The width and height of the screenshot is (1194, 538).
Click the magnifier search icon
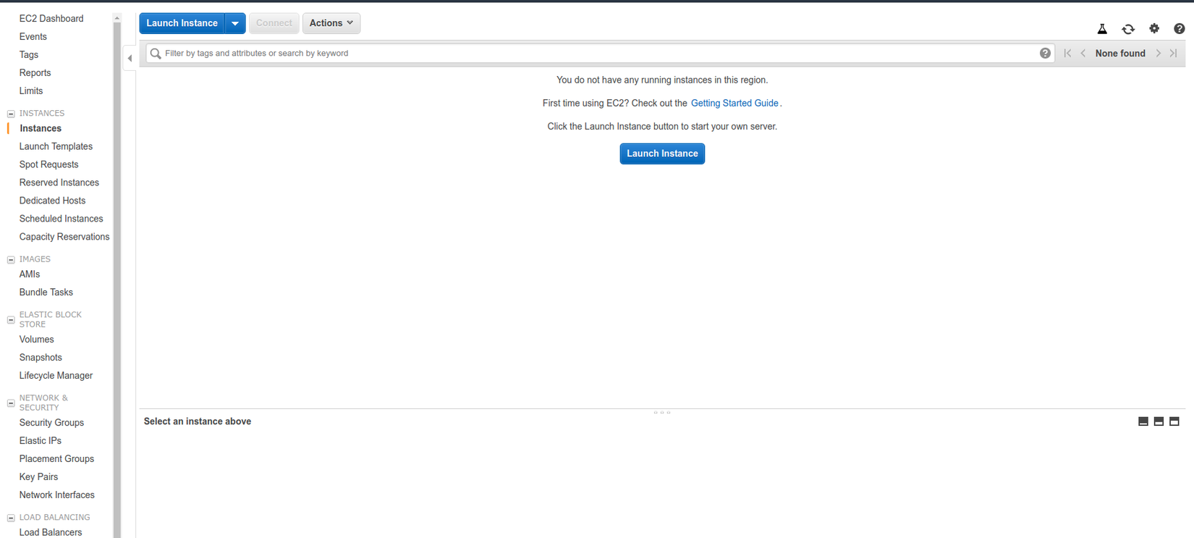156,53
